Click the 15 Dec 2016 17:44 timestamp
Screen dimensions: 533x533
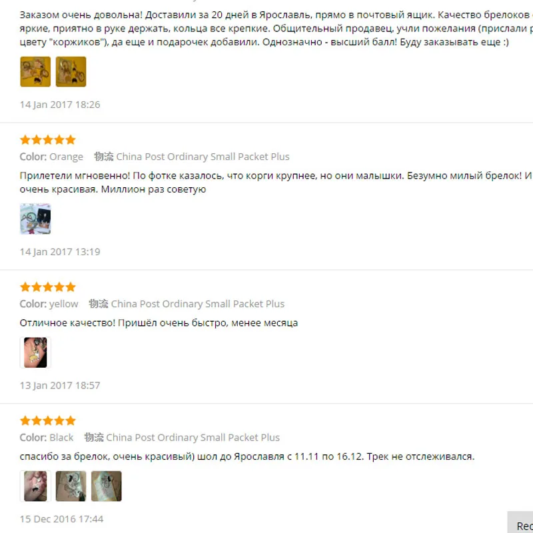[61, 519]
